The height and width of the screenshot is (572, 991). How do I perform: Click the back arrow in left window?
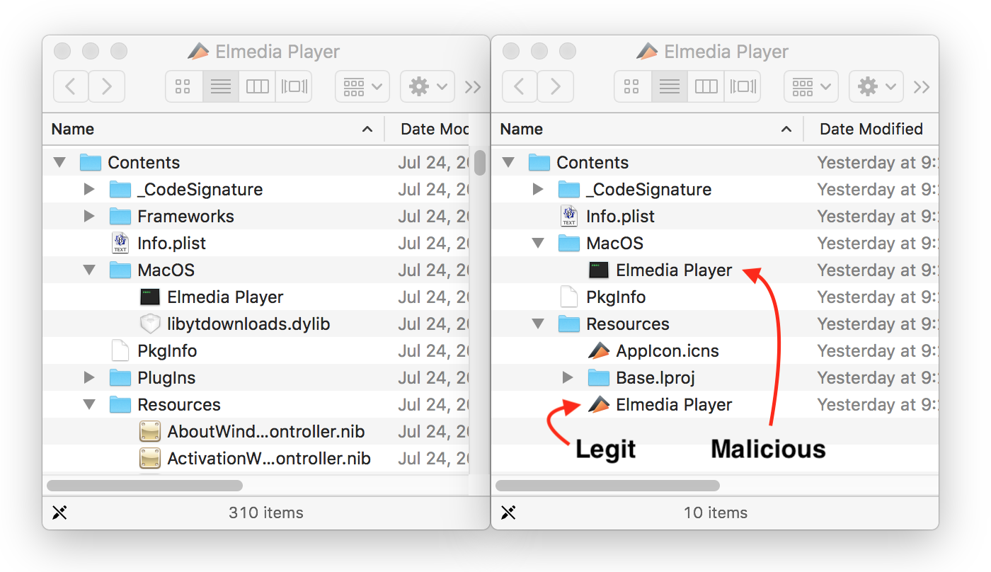pos(71,86)
